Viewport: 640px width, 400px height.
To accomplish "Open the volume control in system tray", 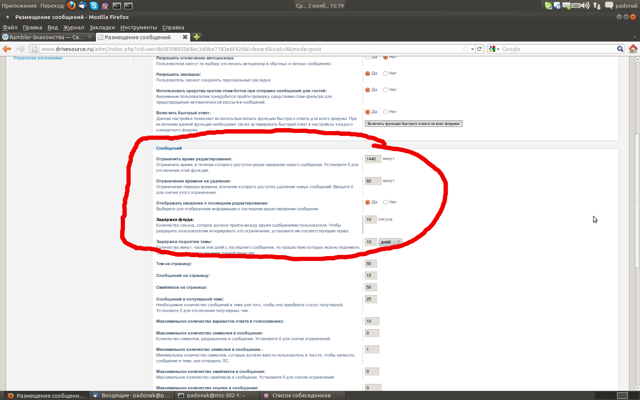I will (x=585, y=5).
